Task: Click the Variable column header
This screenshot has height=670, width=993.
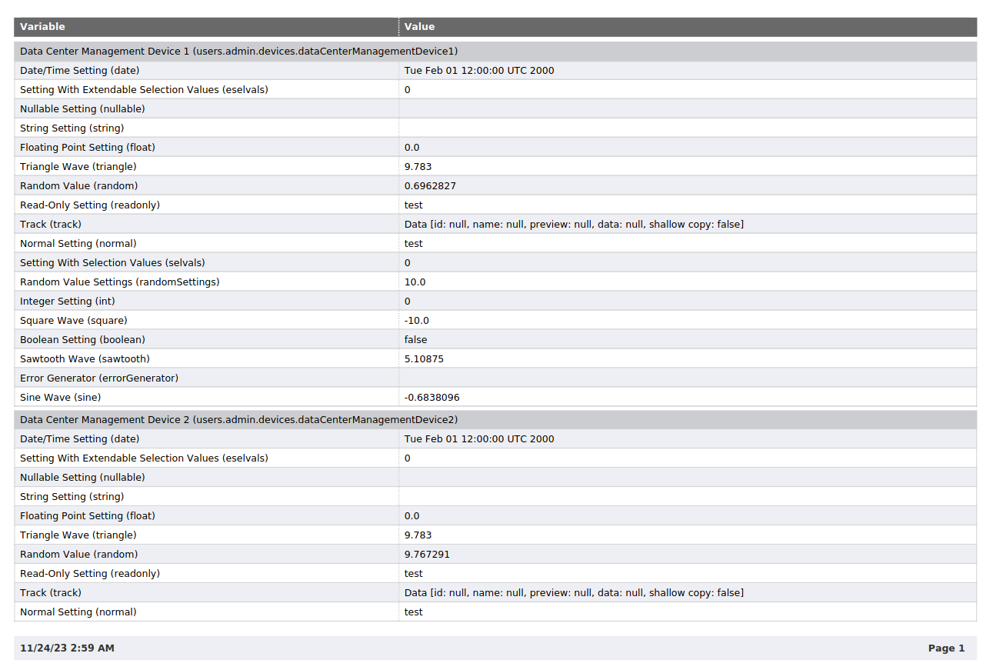Action: click(42, 27)
